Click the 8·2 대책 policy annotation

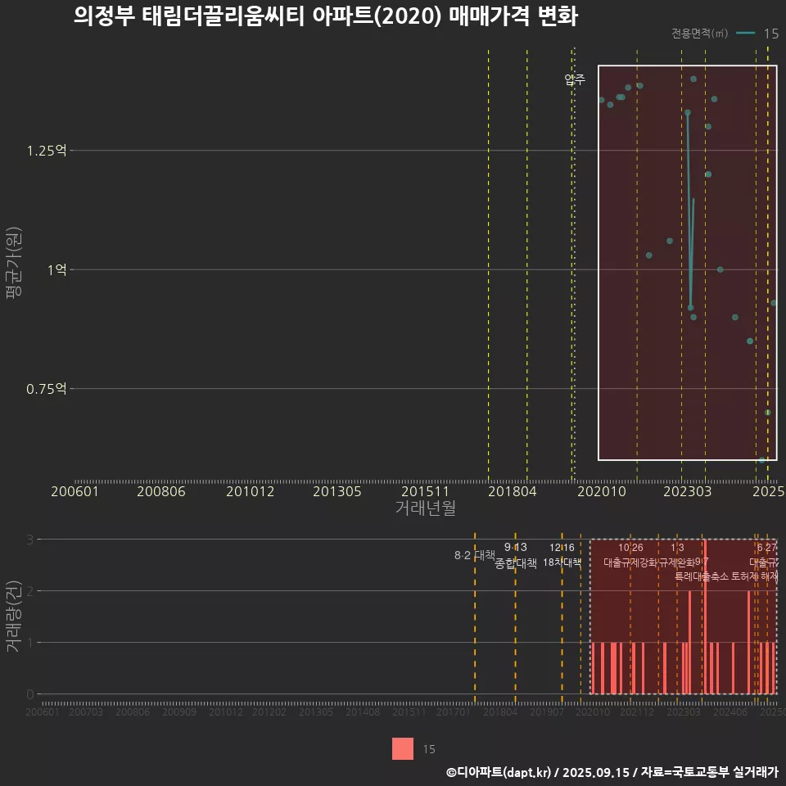(470, 555)
